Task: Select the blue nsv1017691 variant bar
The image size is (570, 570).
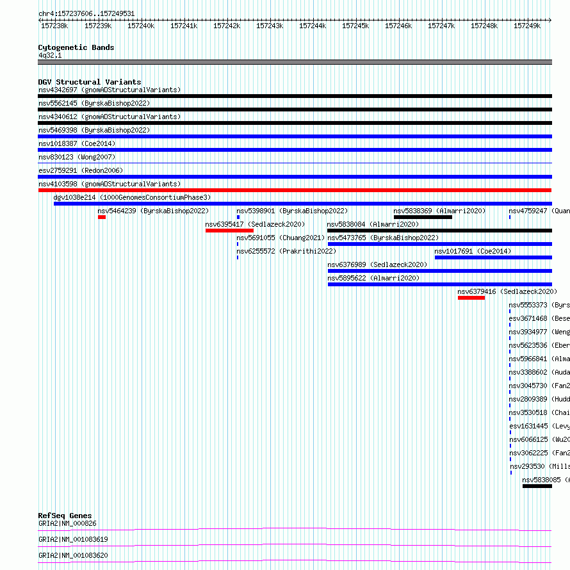Action: point(493,257)
